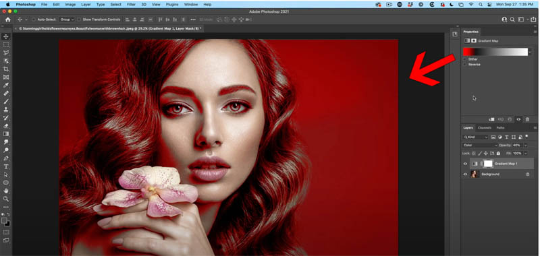Image resolution: width=540 pixels, height=256 pixels.
Task: Click the red gradient preview bar
Action: (495, 52)
